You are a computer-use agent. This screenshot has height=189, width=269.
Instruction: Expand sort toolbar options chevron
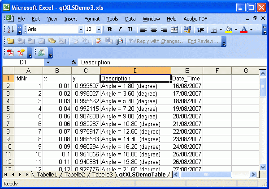tap(20, 30)
